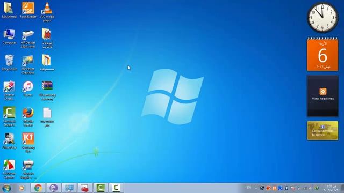Viewport: 344px width, 193px height.
Task: Click the Show Desktop strip at the taskbar edge
Action: coord(342,188)
